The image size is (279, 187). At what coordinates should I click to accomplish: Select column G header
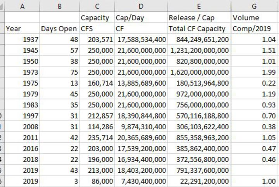254,6
